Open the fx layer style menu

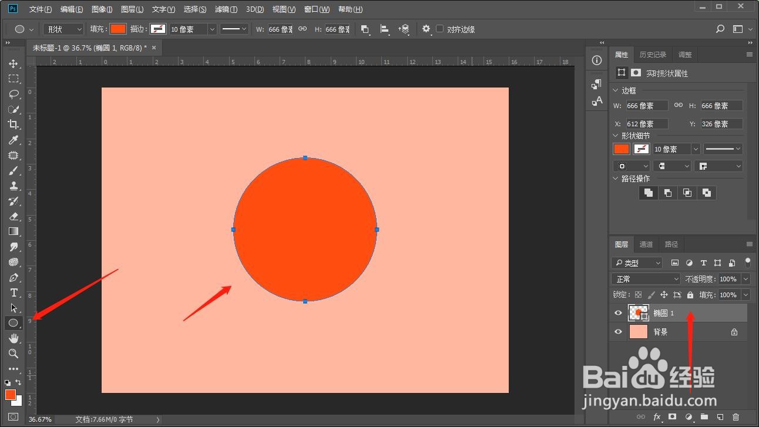pos(657,417)
